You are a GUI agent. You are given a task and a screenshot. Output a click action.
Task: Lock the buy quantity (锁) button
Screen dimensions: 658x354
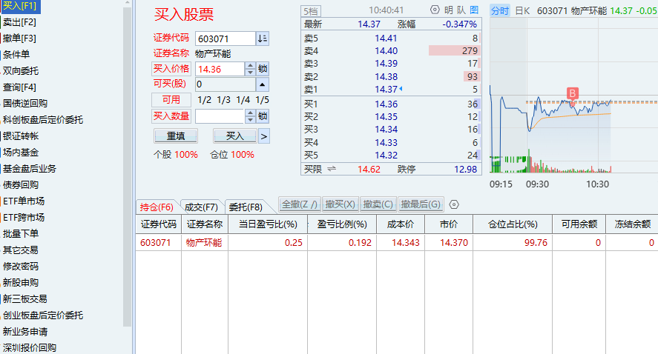point(263,116)
